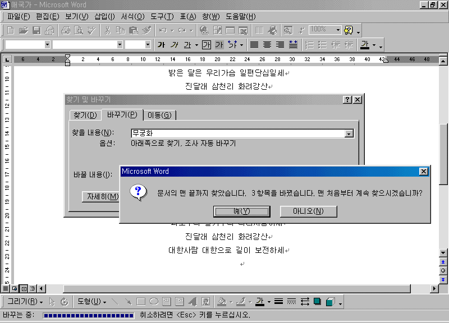Image resolution: width=449 pixels, height=323 pixels.
Task: Click the Office Assistant help icon
Action: tap(348, 30)
